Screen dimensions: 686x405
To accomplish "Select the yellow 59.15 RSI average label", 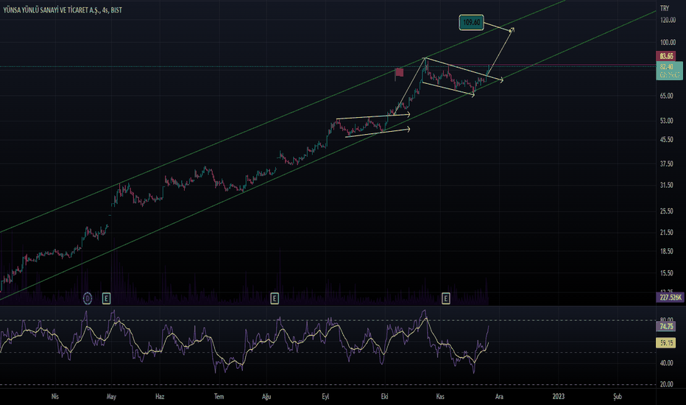I will pos(668,342).
